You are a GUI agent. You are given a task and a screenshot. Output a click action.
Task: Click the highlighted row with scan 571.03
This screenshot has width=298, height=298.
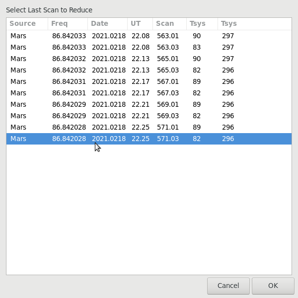point(149,139)
